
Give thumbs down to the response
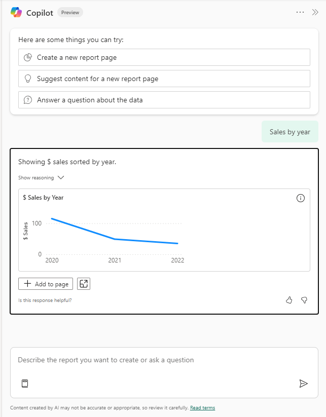pos(304,300)
